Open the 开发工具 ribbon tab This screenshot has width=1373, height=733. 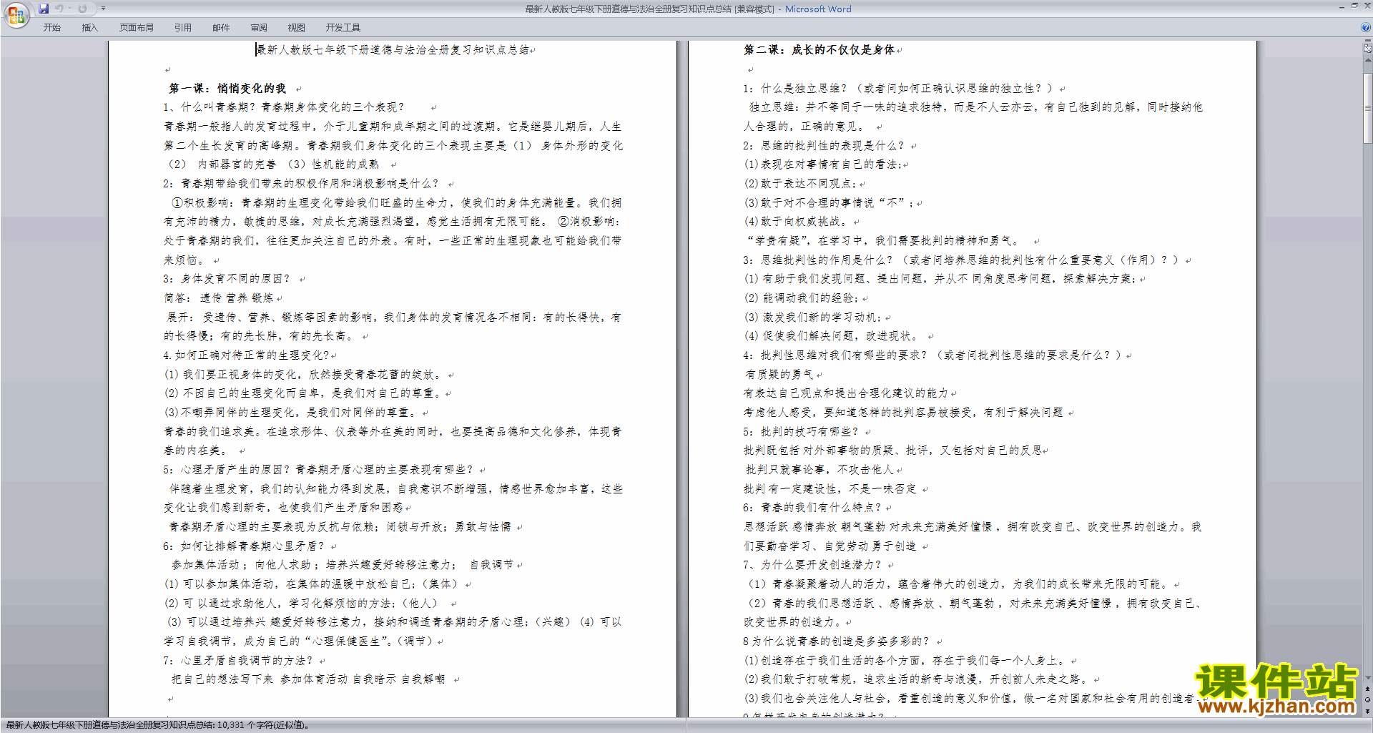pyautogui.click(x=343, y=27)
